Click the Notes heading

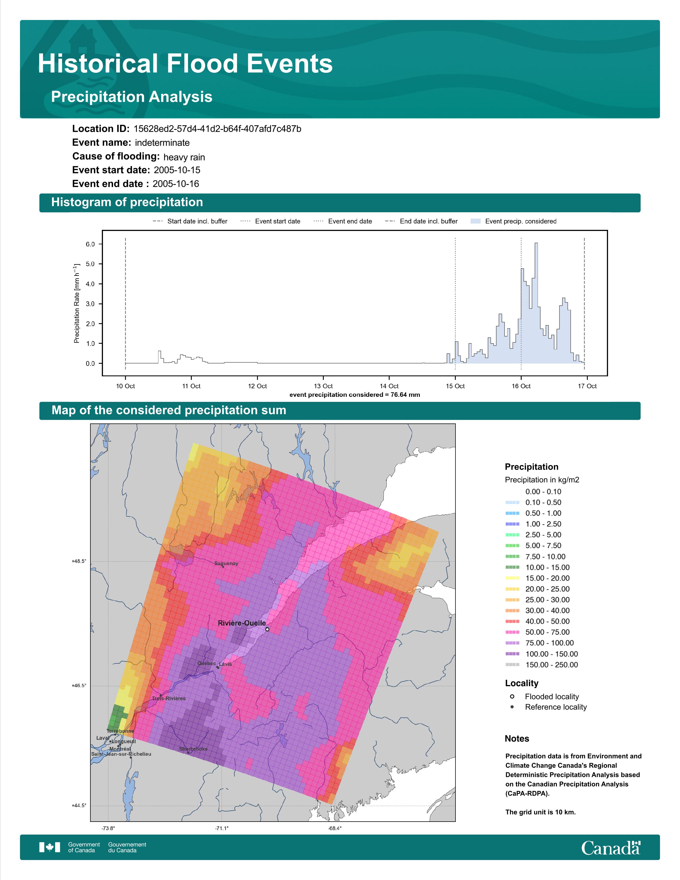click(517, 739)
